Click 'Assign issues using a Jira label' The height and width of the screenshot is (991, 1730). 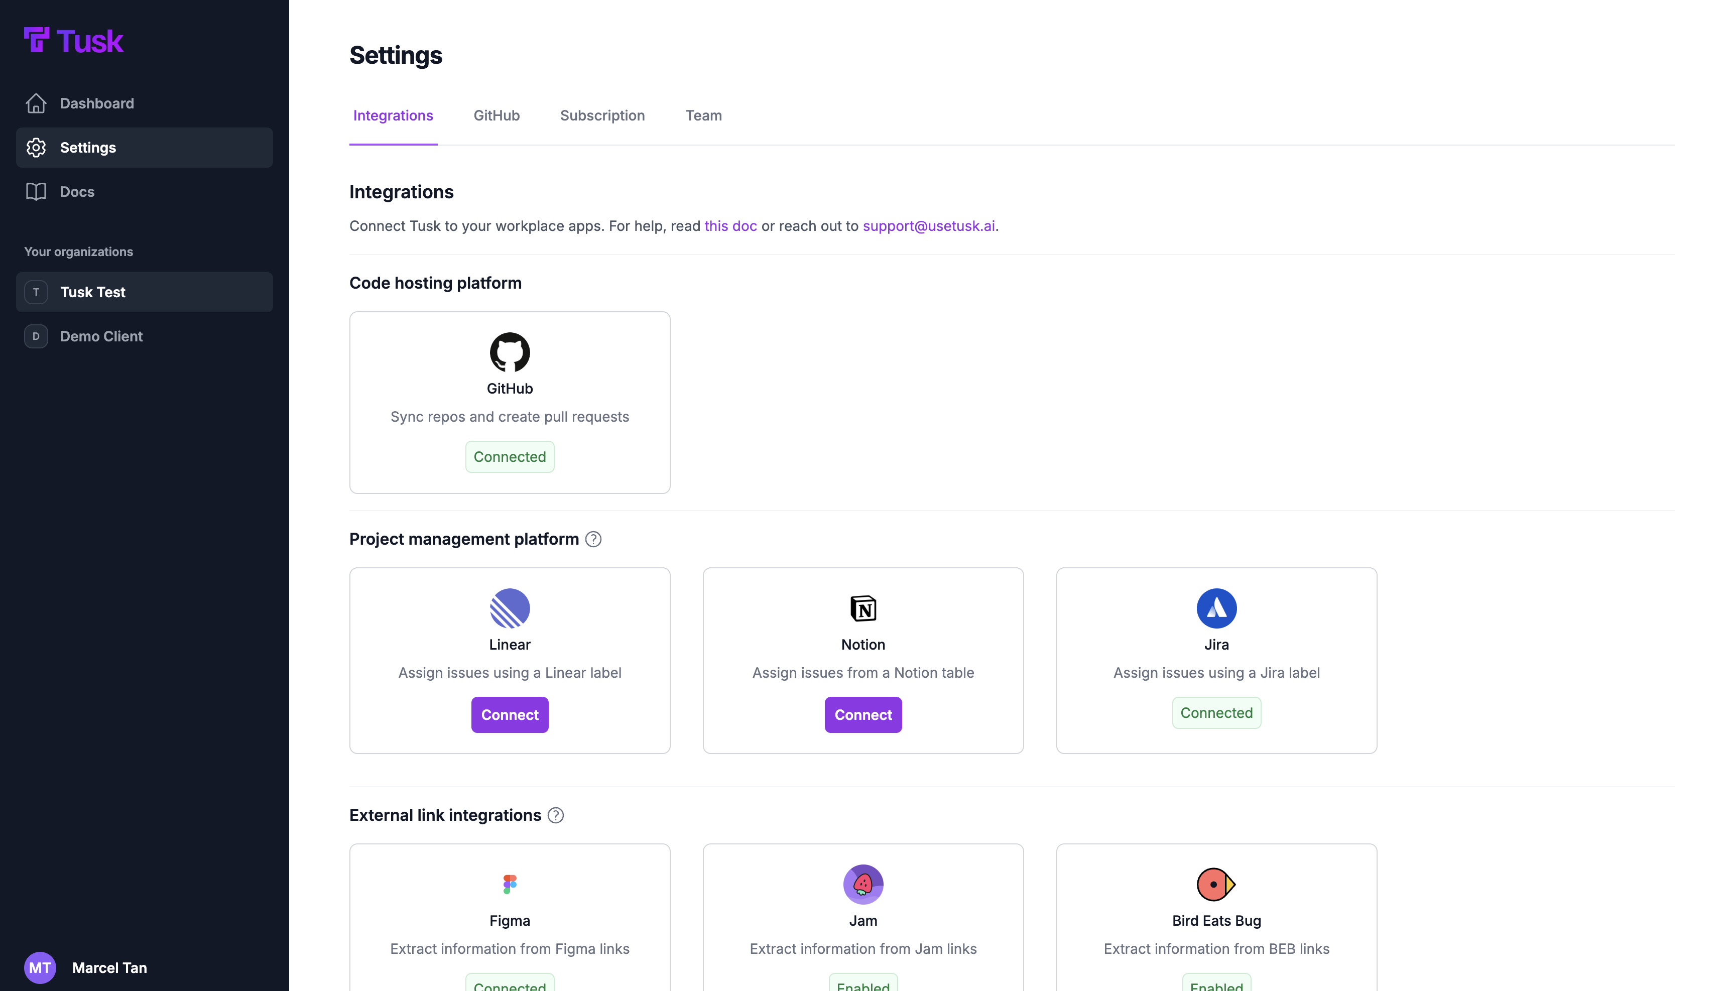1216,673
